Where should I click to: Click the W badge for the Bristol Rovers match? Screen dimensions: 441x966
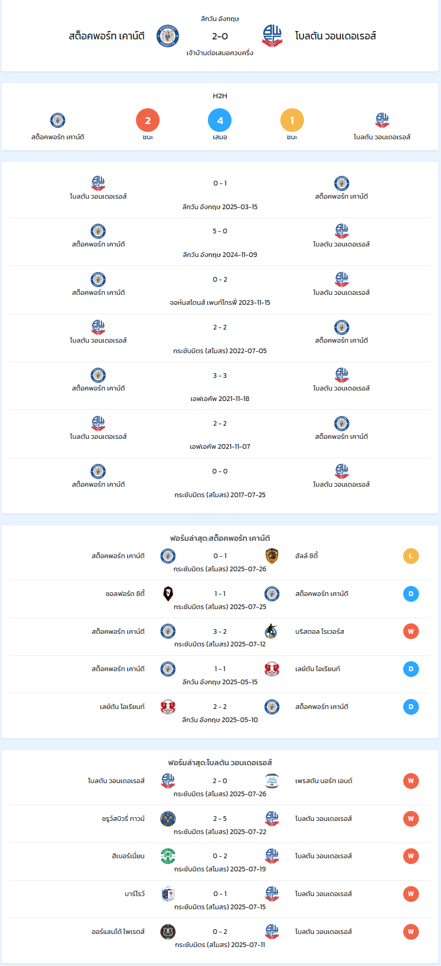click(411, 632)
